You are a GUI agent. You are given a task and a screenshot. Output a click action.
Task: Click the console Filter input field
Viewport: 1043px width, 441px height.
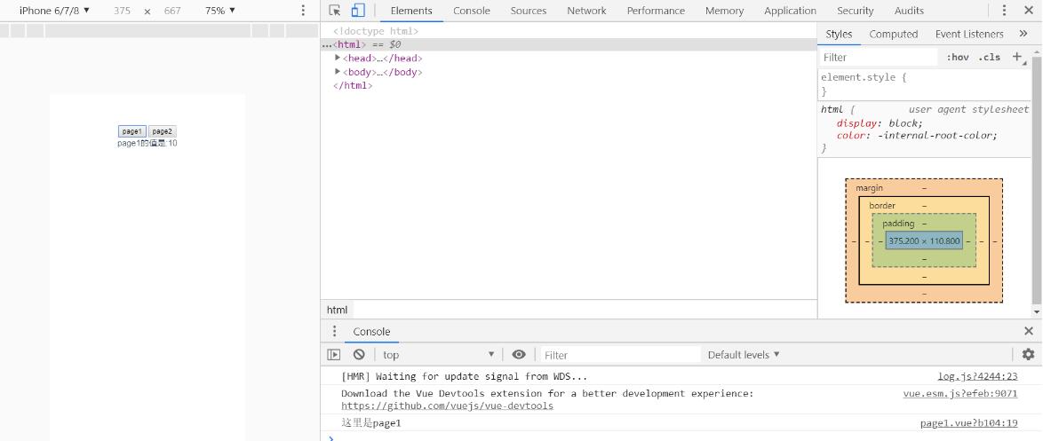coord(617,354)
